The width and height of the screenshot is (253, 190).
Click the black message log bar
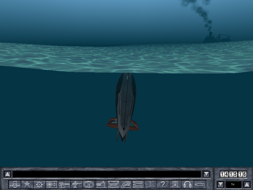pyautogui.click(x=107, y=174)
